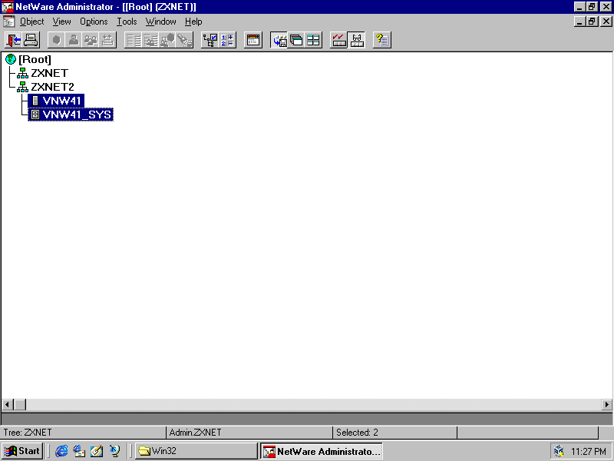
Task: Click the Create Group toolbar icon
Action: [x=91, y=40]
